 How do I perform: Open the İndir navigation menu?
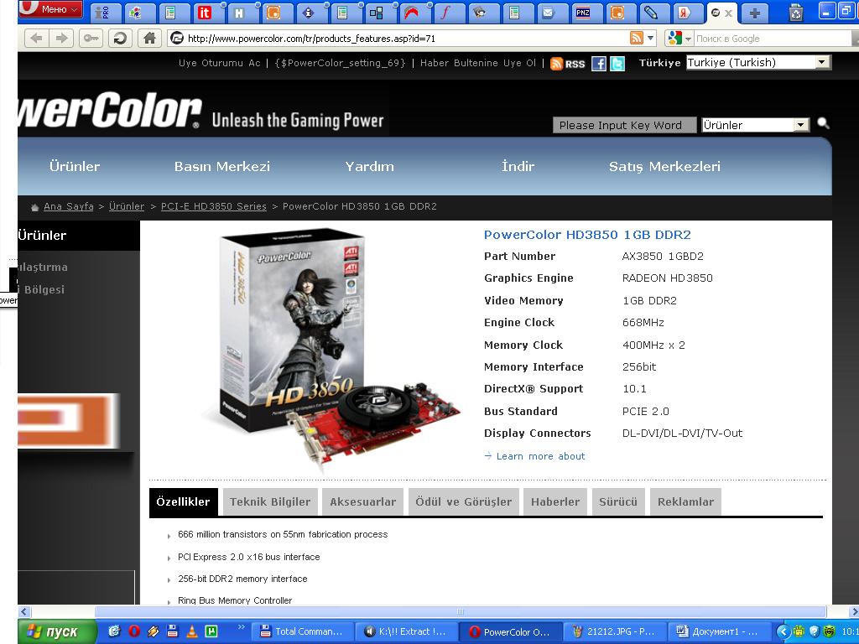(x=518, y=167)
